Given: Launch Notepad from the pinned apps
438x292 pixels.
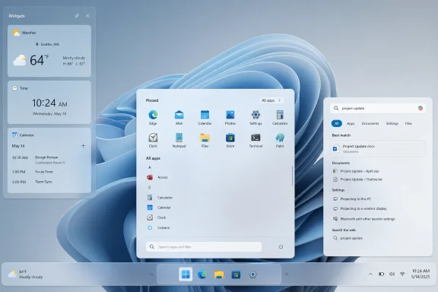Looking at the screenshot, I should point(179,140).
